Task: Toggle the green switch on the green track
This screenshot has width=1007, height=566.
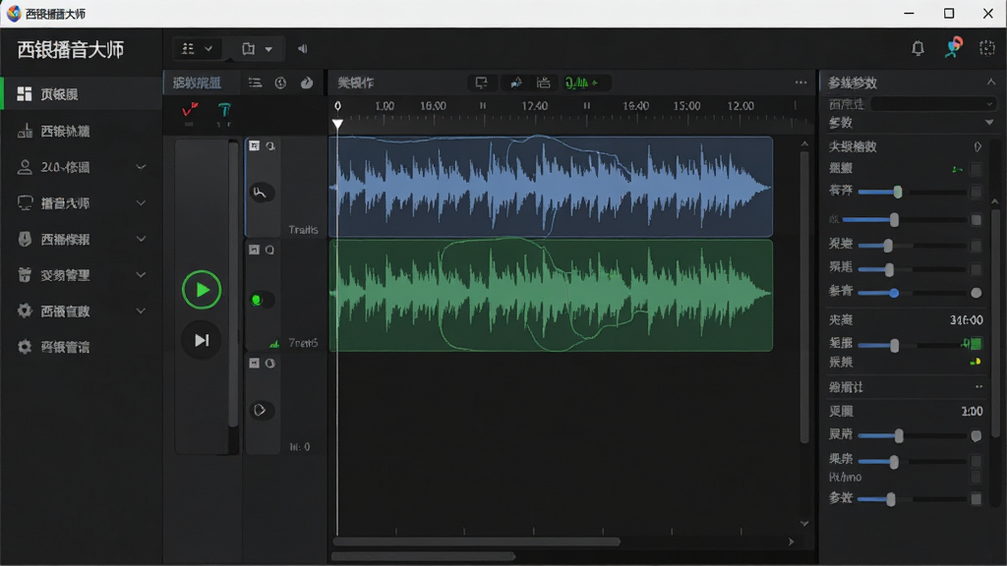Action: click(261, 300)
